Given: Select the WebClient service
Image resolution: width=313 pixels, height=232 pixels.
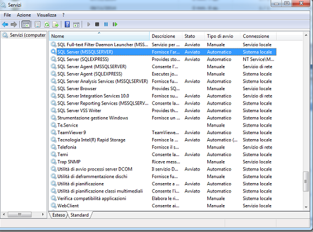Looking at the screenshot, I should tap(163, 206).
